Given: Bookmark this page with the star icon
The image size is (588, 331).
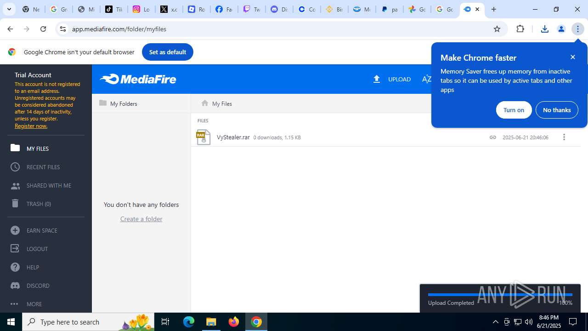Looking at the screenshot, I should click(497, 29).
